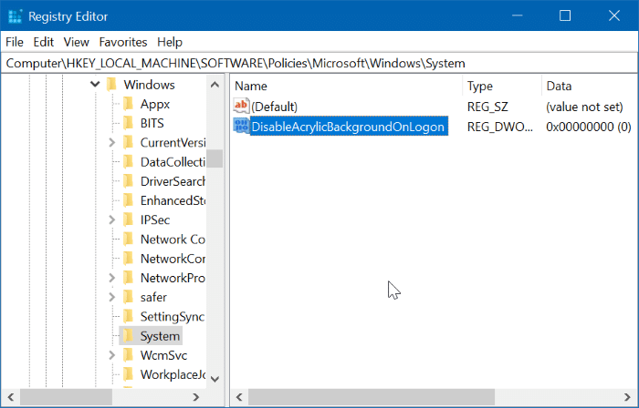Click the DriverSearching folder icon

tap(129, 181)
